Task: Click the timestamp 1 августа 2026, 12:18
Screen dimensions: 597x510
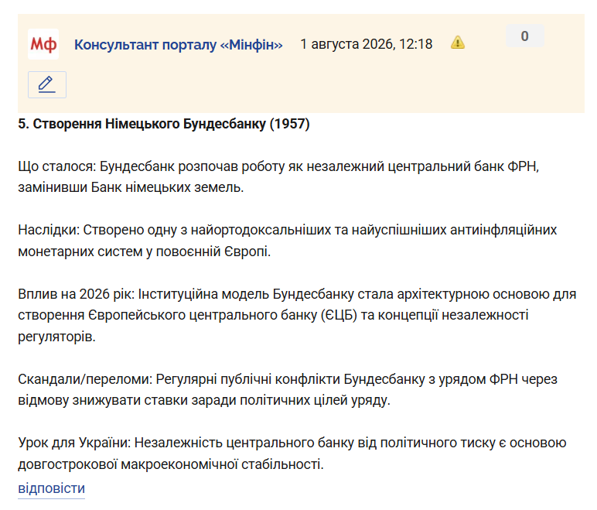Action: [x=367, y=44]
